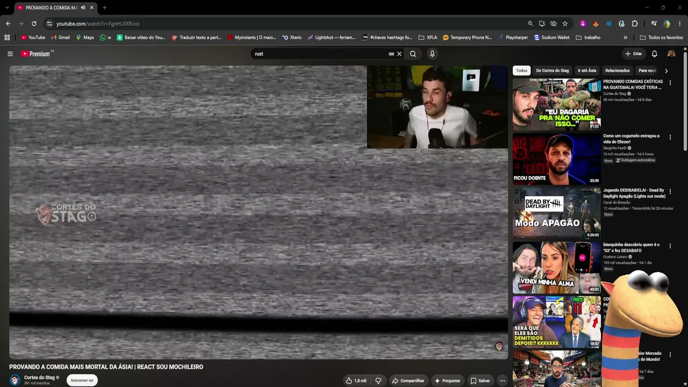Open the Chrome profile avatar
688x387 pixels.
[666, 24]
